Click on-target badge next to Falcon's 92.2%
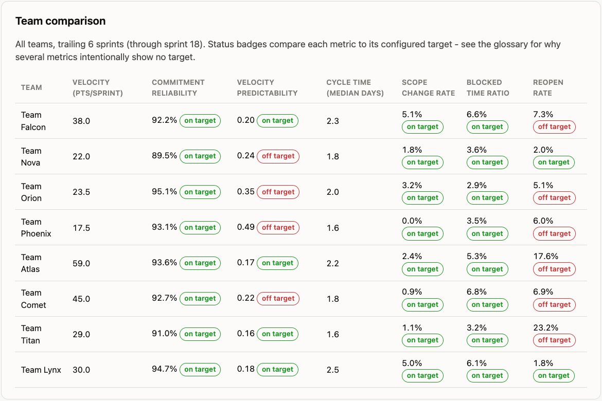The image size is (602, 401). click(x=200, y=120)
